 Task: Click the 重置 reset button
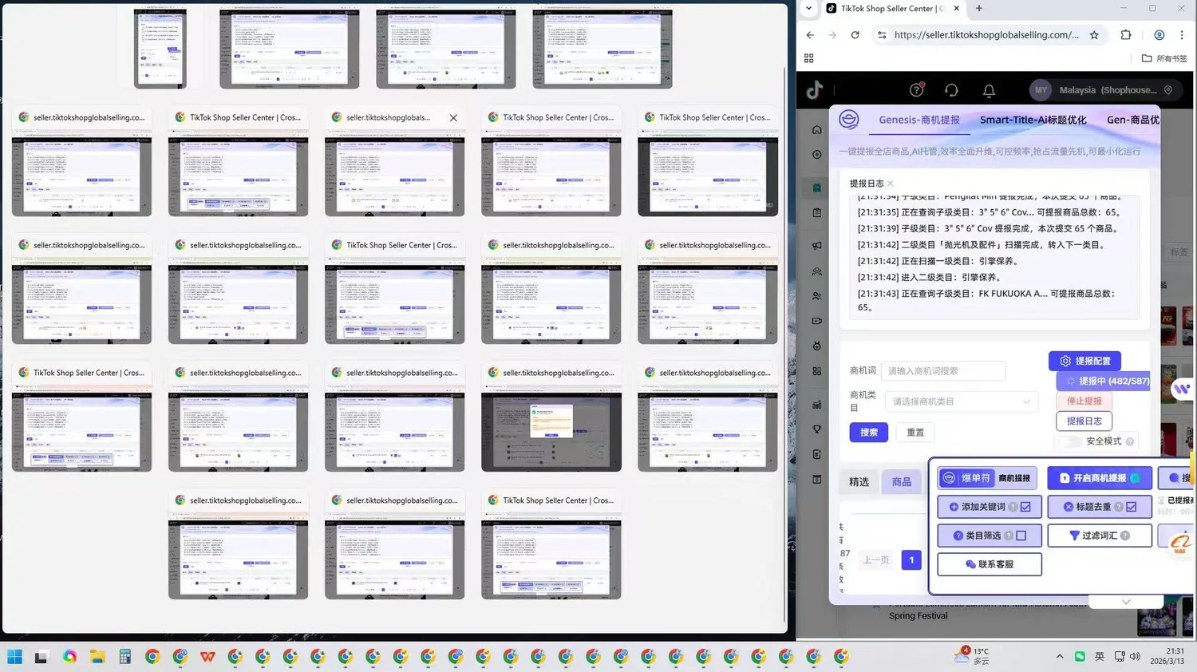click(915, 433)
